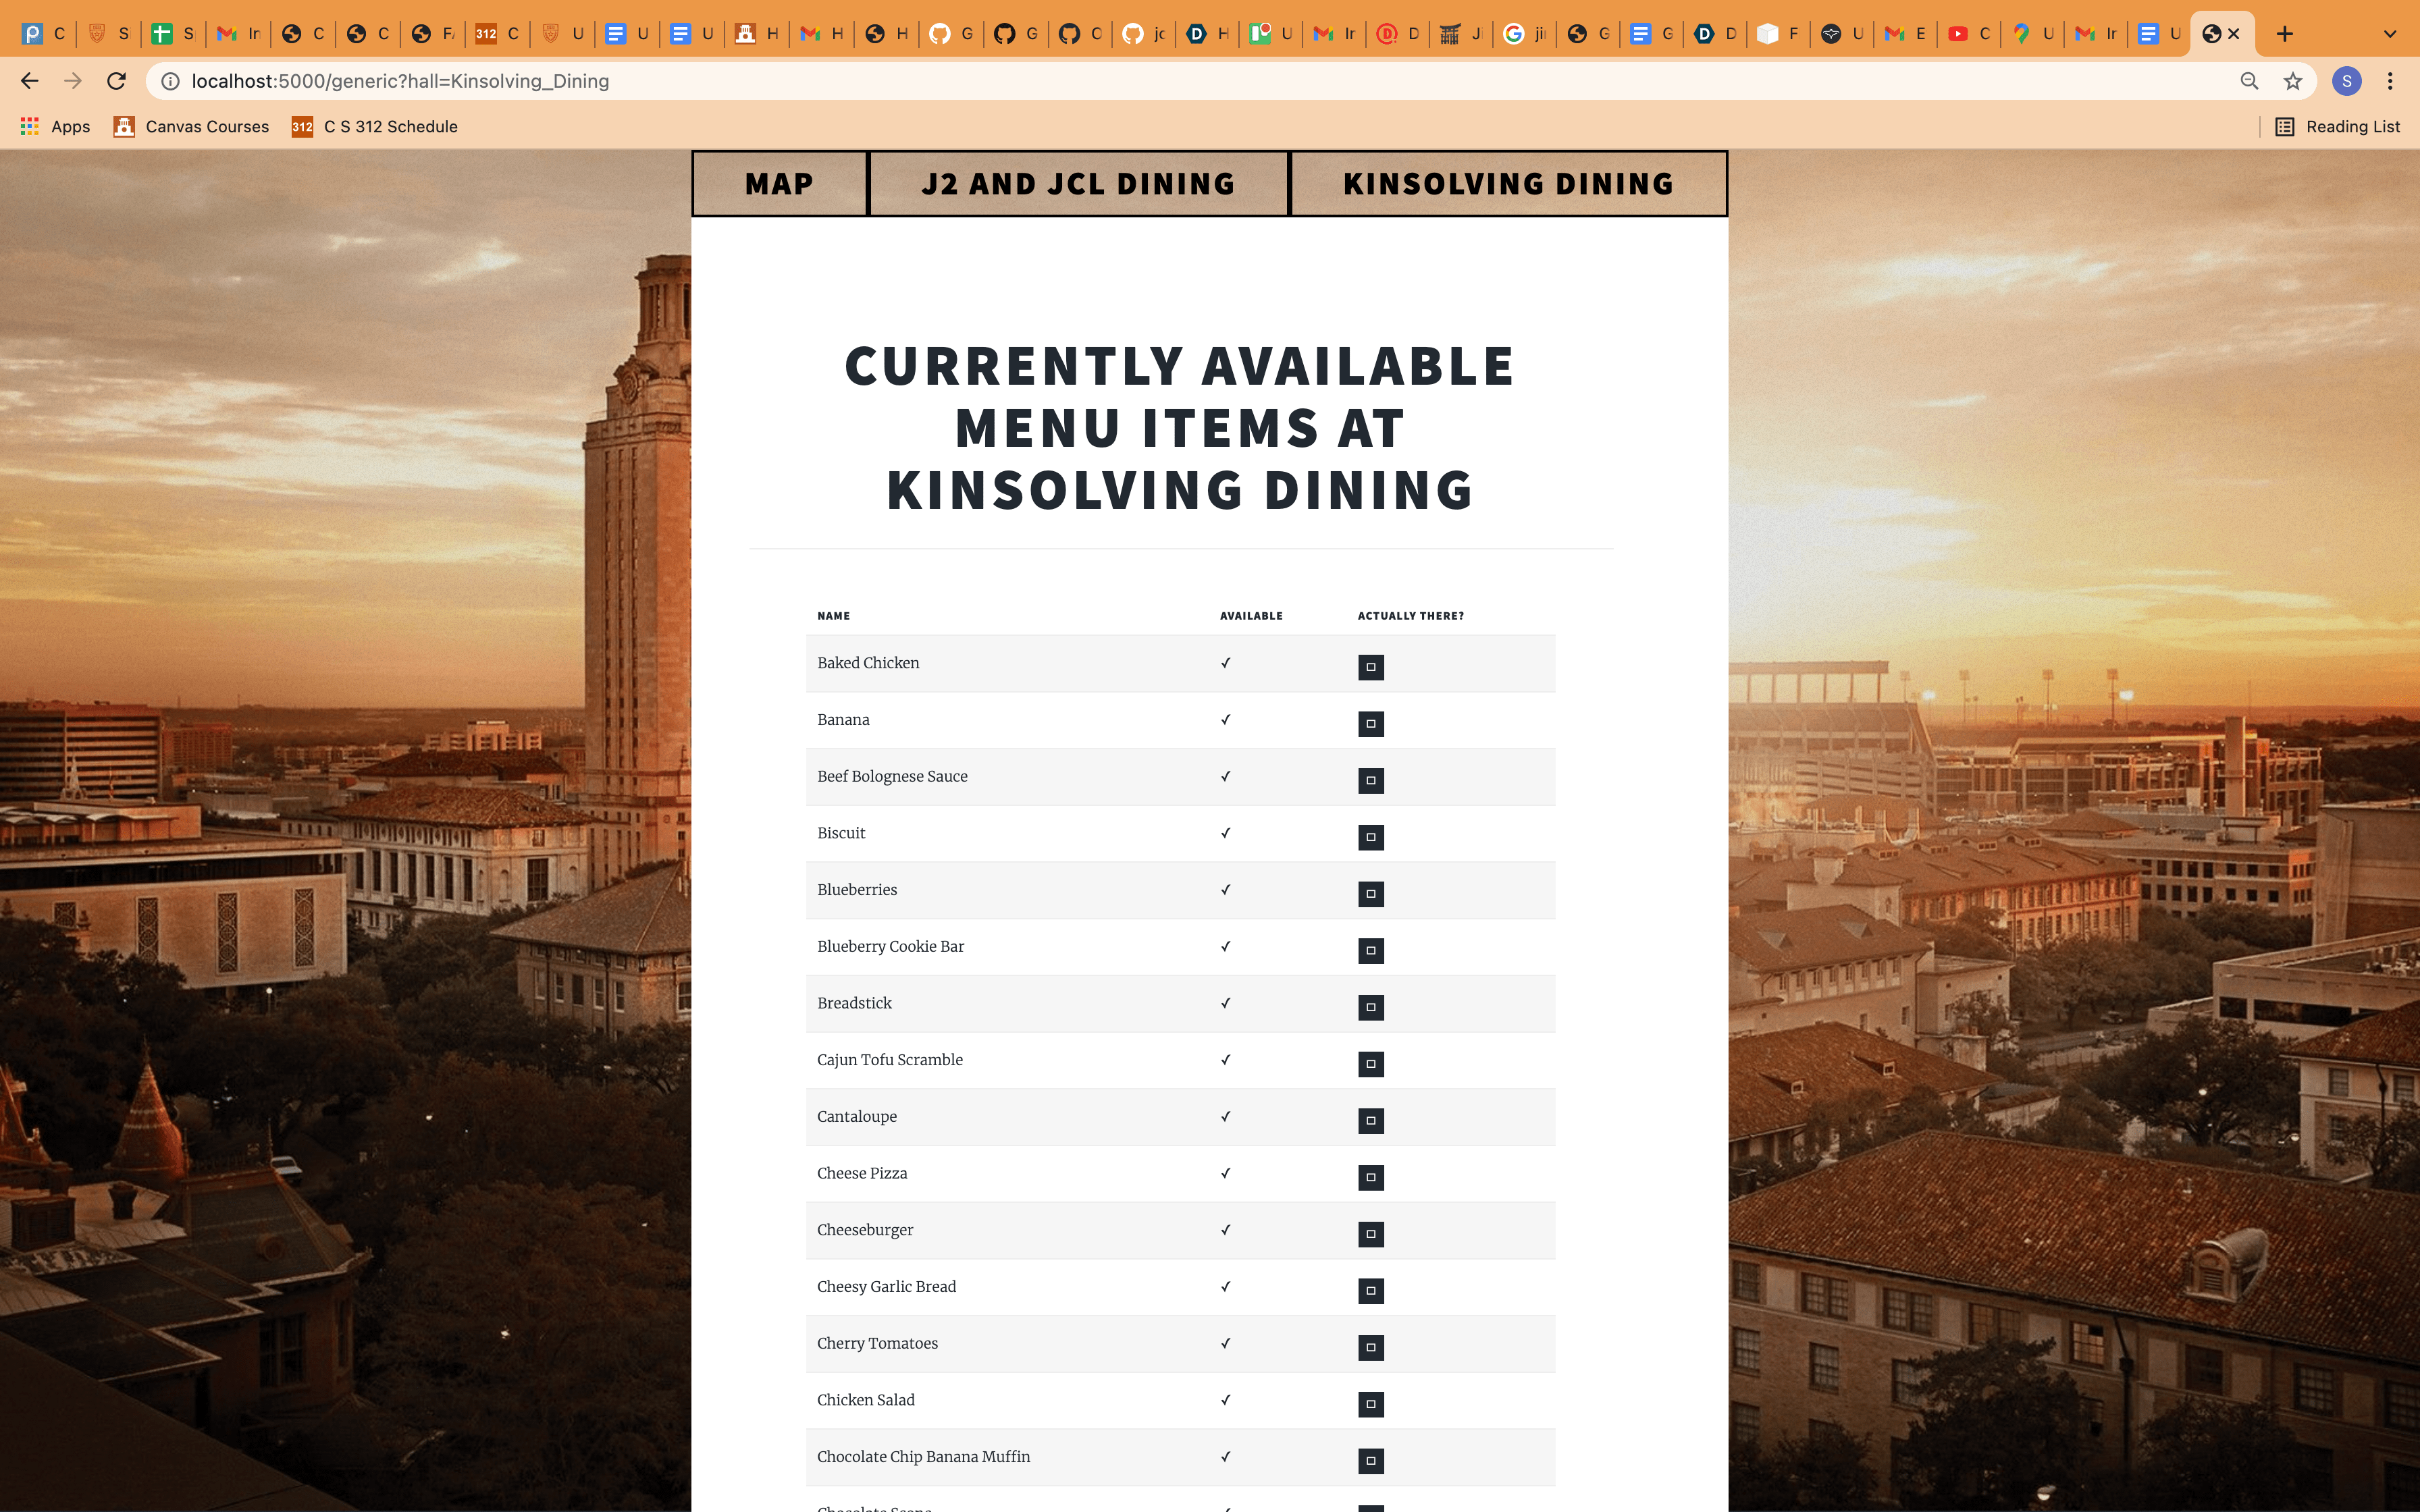Tick the checkbox for Blueberries
The width and height of the screenshot is (2420, 1512).
coord(1371,894)
